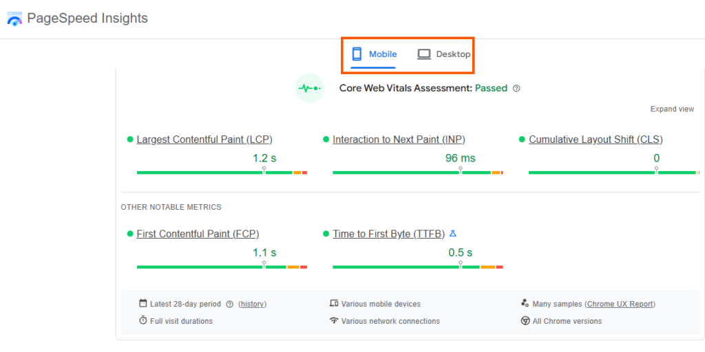Click the wifi icon beside Various network connections
The width and height of the screenshot is (705, 352).
click(x=334, y=320)
